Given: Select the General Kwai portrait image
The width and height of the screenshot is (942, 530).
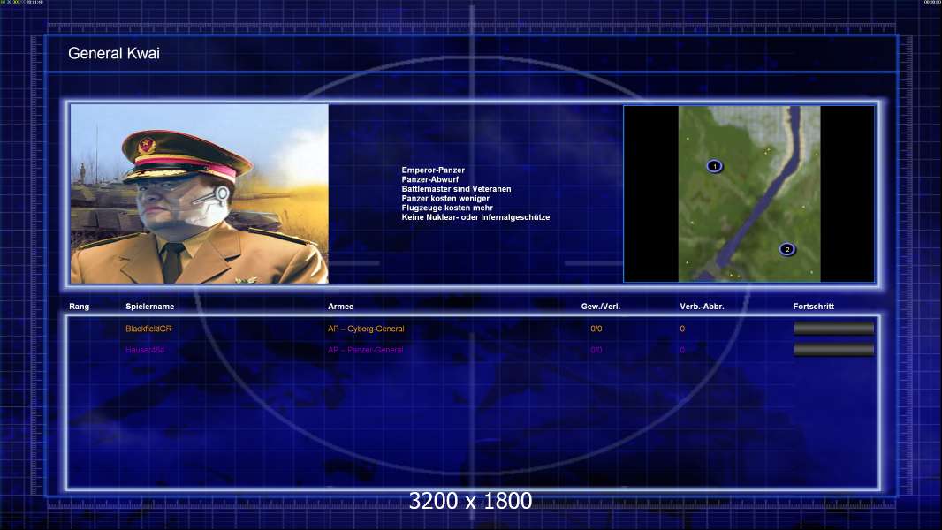Looking at the screenshot, I should click(x=200, y=193).
